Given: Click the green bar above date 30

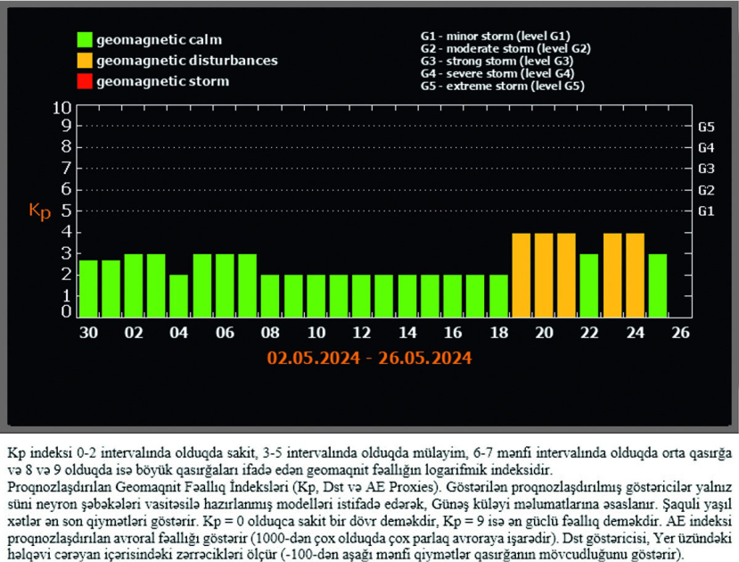Looking at the screenshot, I should 88,288.
